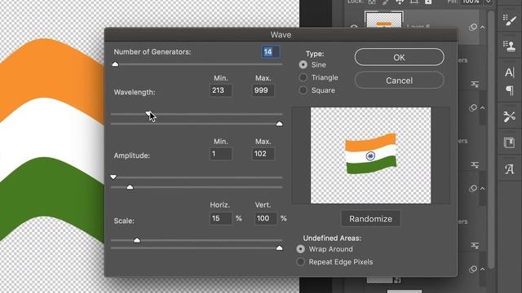Viewport: 522px width, 293px height.
Task: Open the Layer Comps panel icon
Action: click(509, 143)
